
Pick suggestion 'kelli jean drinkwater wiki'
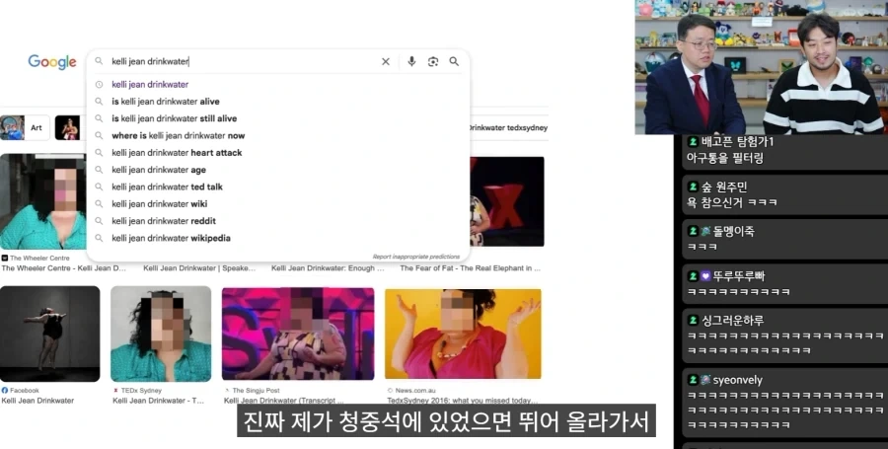point(160,204)
